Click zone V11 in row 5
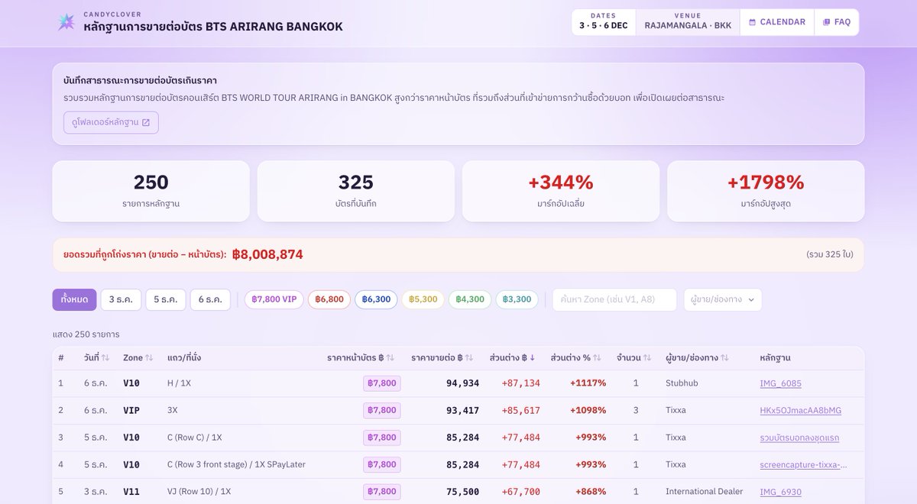The width and height of the screenshot is (917, 504). 131,492
